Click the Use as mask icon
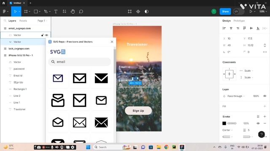 point(146,11)
